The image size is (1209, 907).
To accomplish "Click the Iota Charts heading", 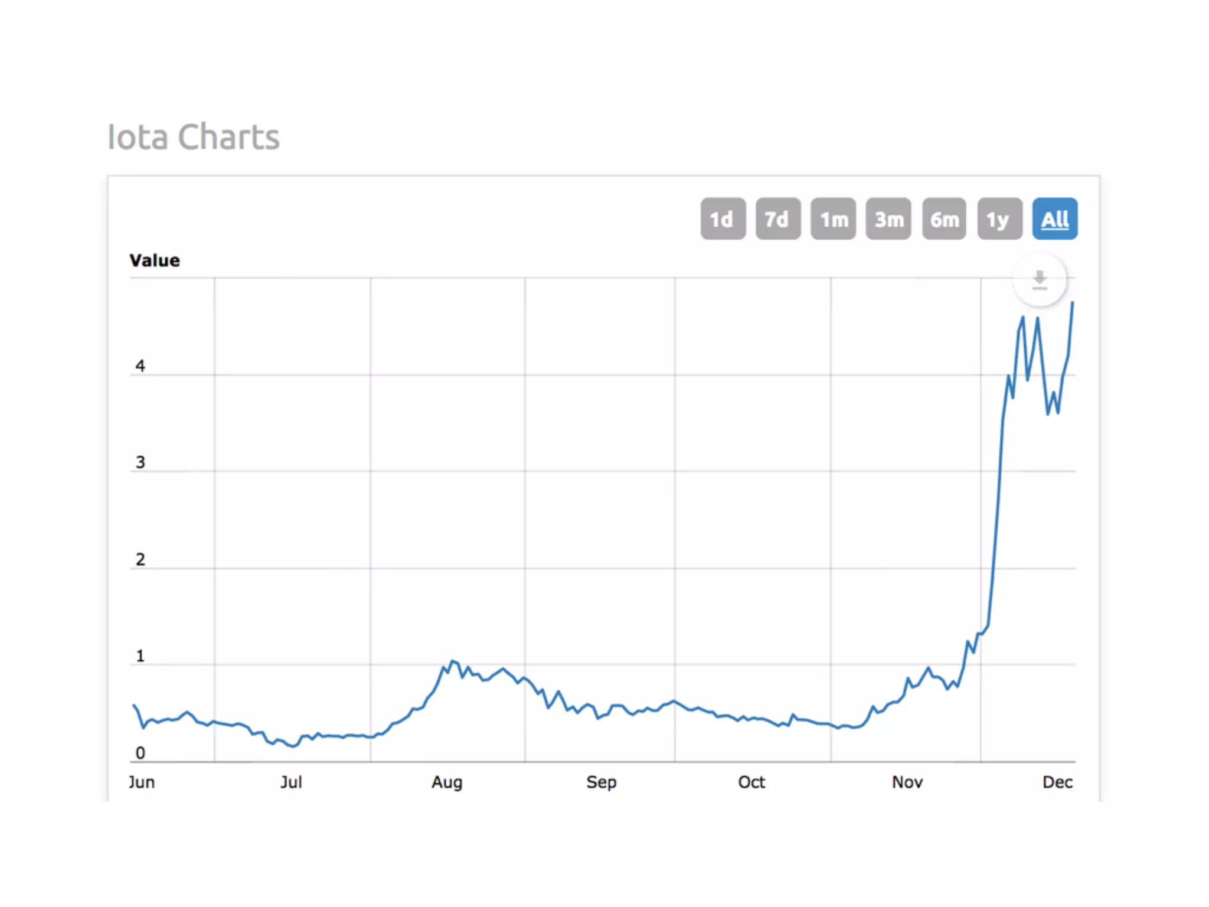I will pos(193,137).
